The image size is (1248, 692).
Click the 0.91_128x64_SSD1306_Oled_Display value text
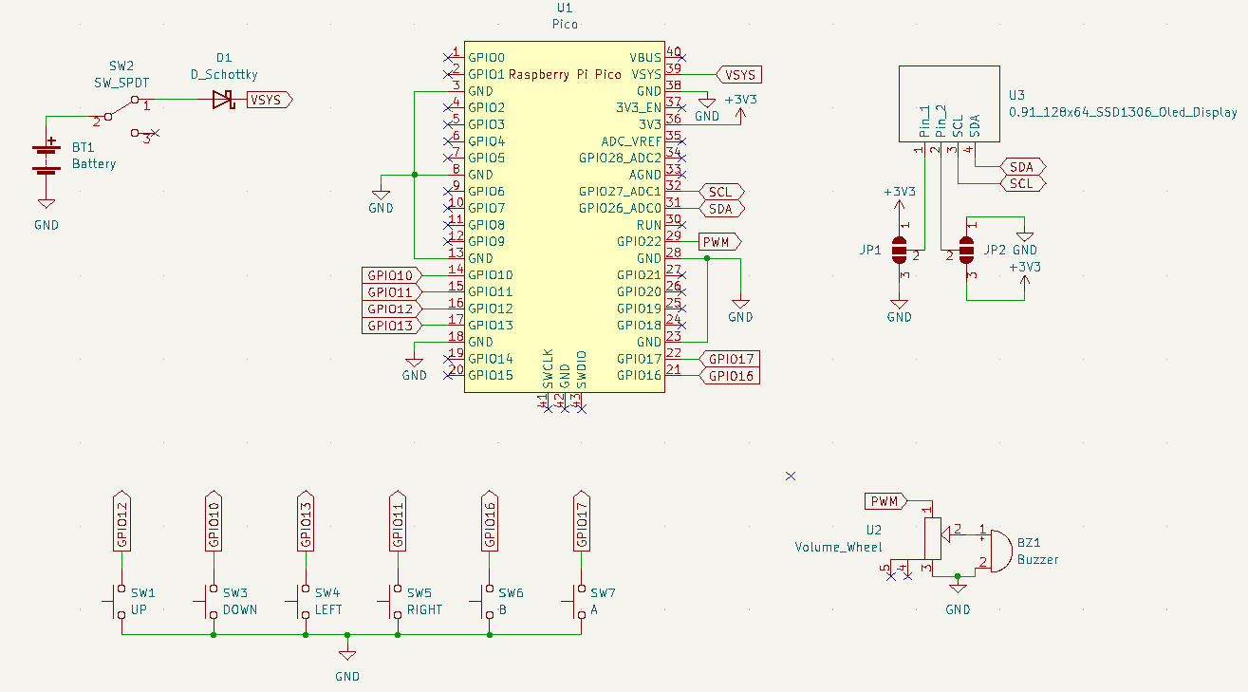click(x=1123, y=112)
